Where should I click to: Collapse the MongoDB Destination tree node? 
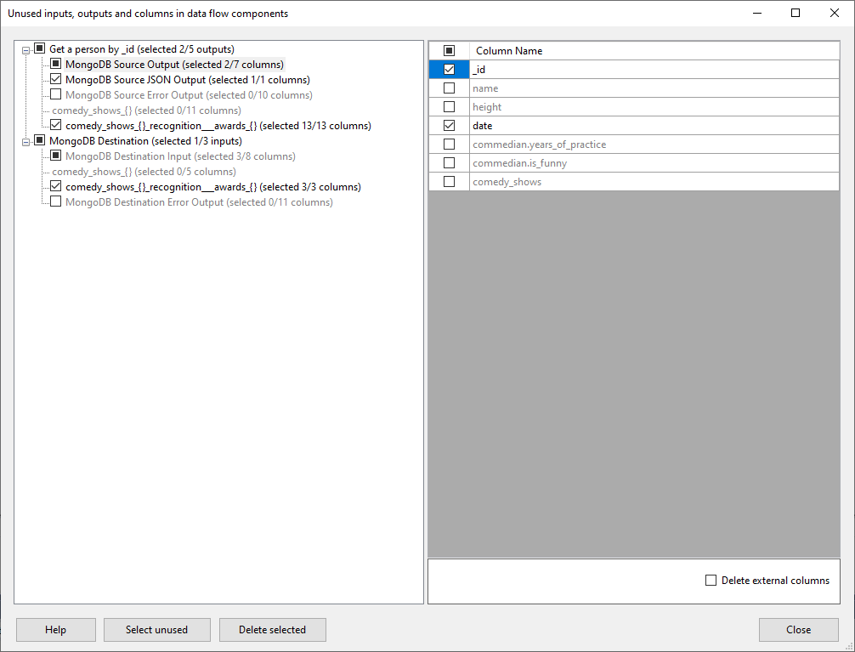(25, 142)
